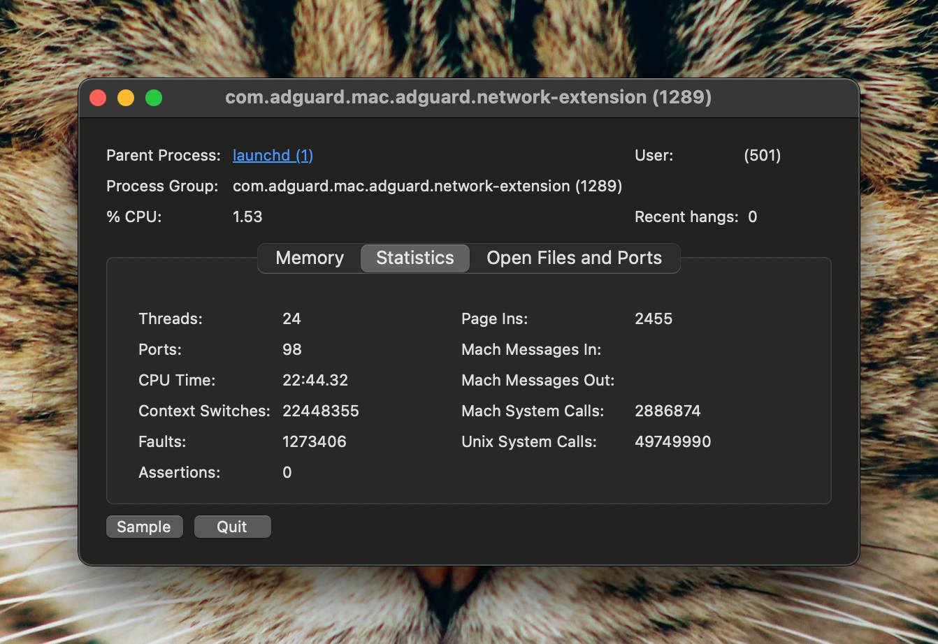Select the Threads count value 24

291,319
